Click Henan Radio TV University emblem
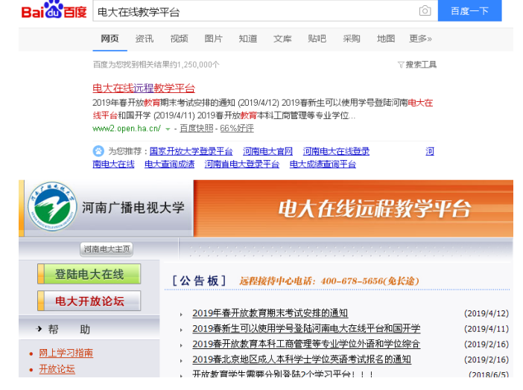 coord(52,207)
